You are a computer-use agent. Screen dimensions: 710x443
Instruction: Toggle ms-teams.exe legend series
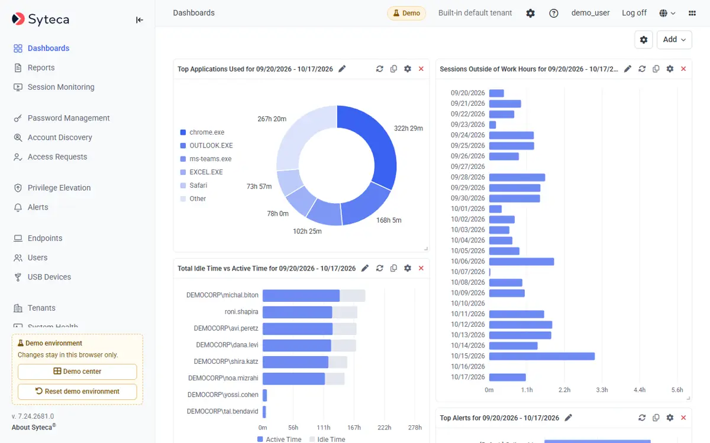[206, 159]
